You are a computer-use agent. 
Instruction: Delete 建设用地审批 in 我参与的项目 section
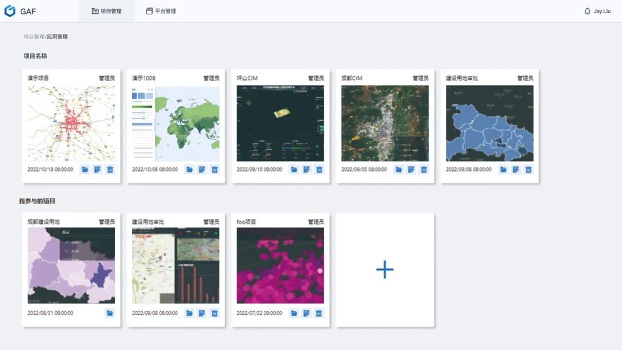[x=215, y=313]
